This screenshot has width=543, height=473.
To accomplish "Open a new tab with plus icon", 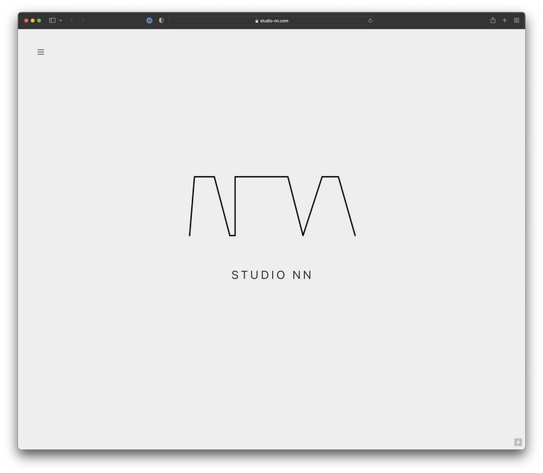I will (x=505, y=20).
